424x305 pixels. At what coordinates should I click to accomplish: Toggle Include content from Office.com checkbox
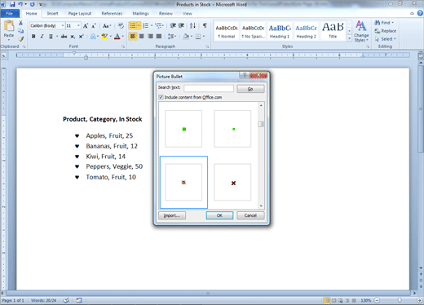coord(161,97)
